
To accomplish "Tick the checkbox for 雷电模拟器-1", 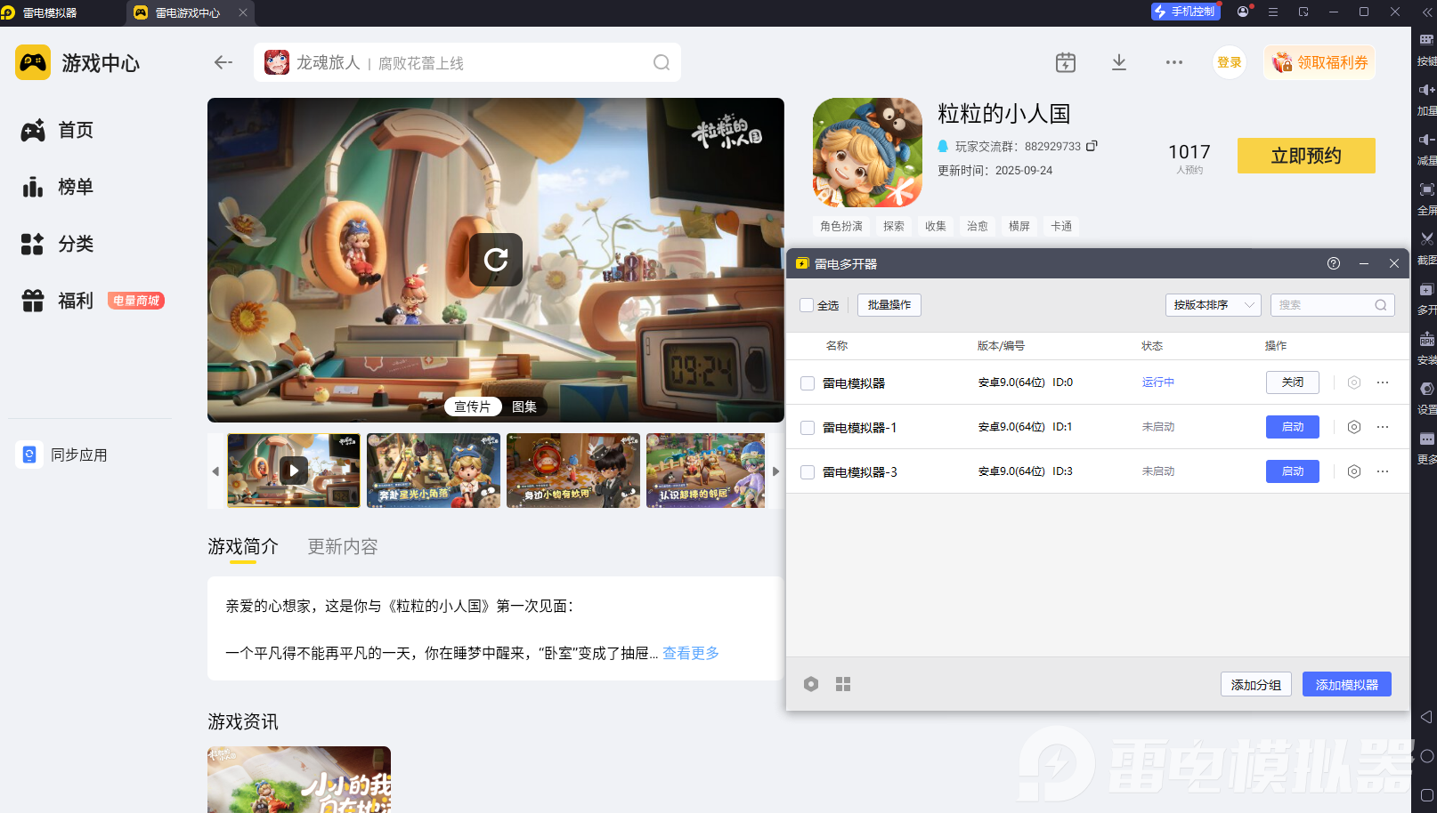I will click(808, 428).
